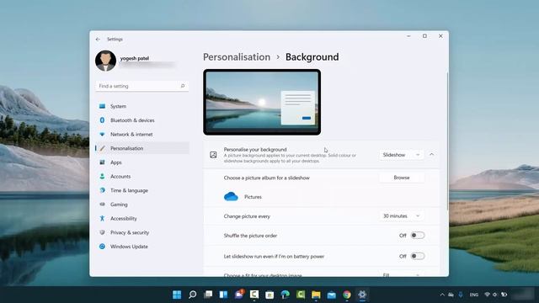The width and height of the screenshot is (539, 303).
Task: Click the Wi-Fi network tray icon
Action: tap(487, 295)
